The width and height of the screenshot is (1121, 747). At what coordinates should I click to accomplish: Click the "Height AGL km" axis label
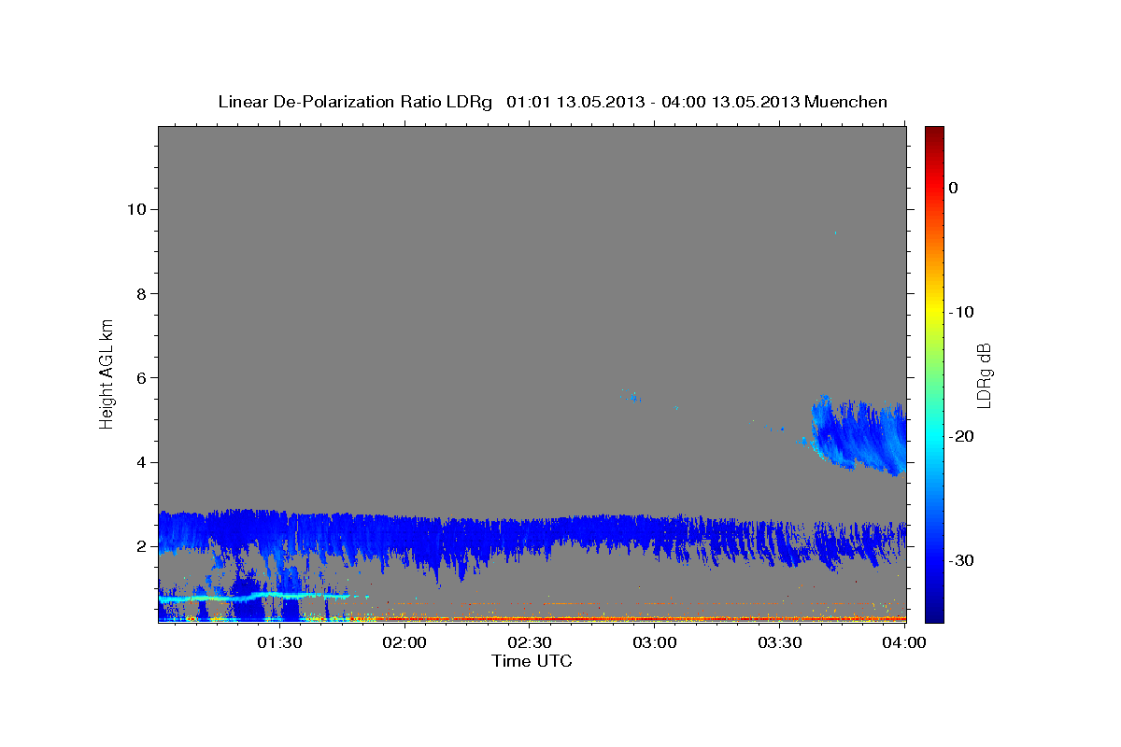coord(107,373)
